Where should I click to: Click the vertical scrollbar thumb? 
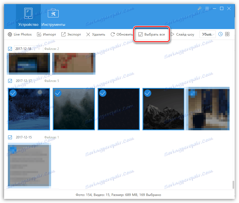233,185
